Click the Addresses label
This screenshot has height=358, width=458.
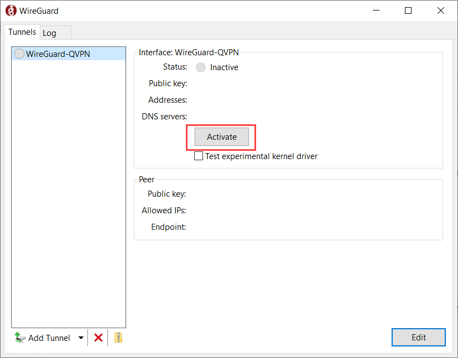168,100
